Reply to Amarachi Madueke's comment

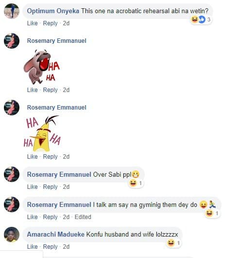pos(50,247)
